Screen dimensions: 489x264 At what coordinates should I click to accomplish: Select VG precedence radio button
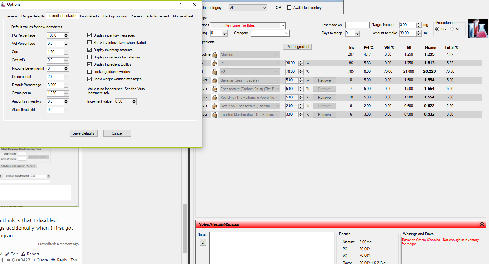pos(452,29)
